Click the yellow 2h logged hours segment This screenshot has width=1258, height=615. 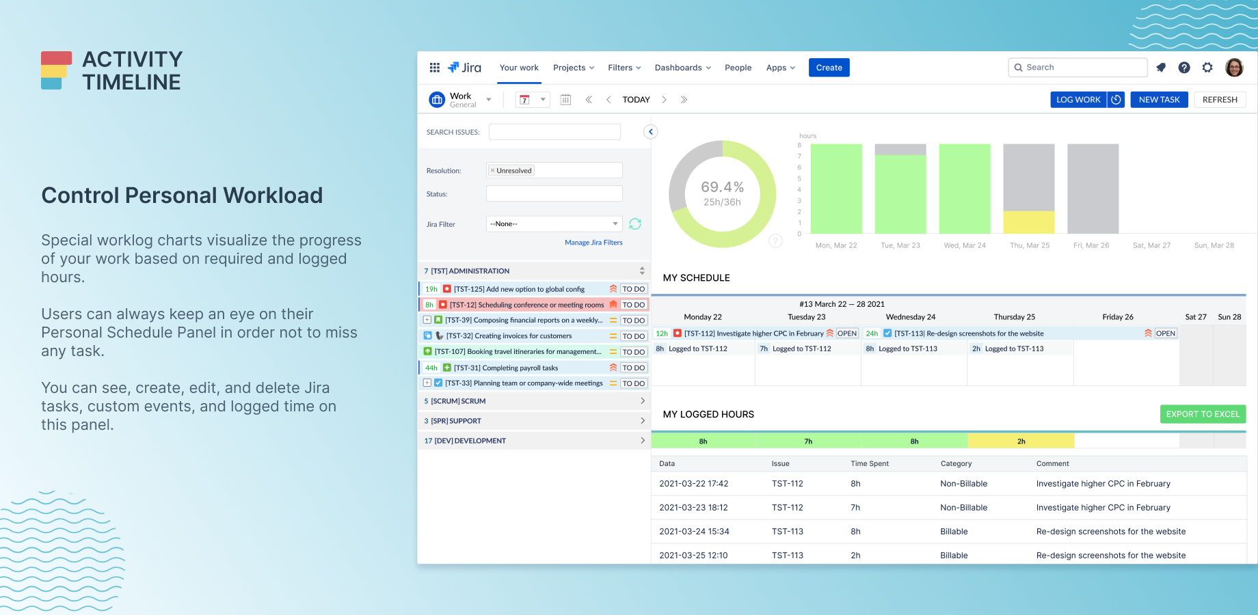click(x=1021, y=441)
